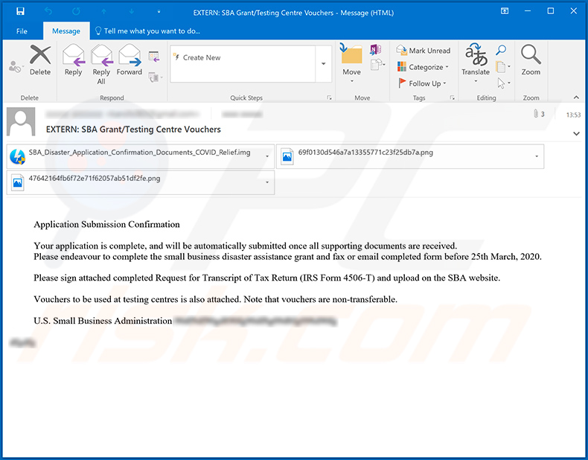This screenshot has width=588, height=460.
Task: Click the Undo arrow in title bar
Action: click(x=48, y=11)
